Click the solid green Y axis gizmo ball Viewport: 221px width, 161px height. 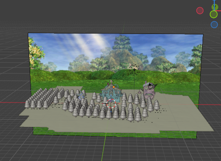pyautogui.click(x=215, y=7)
